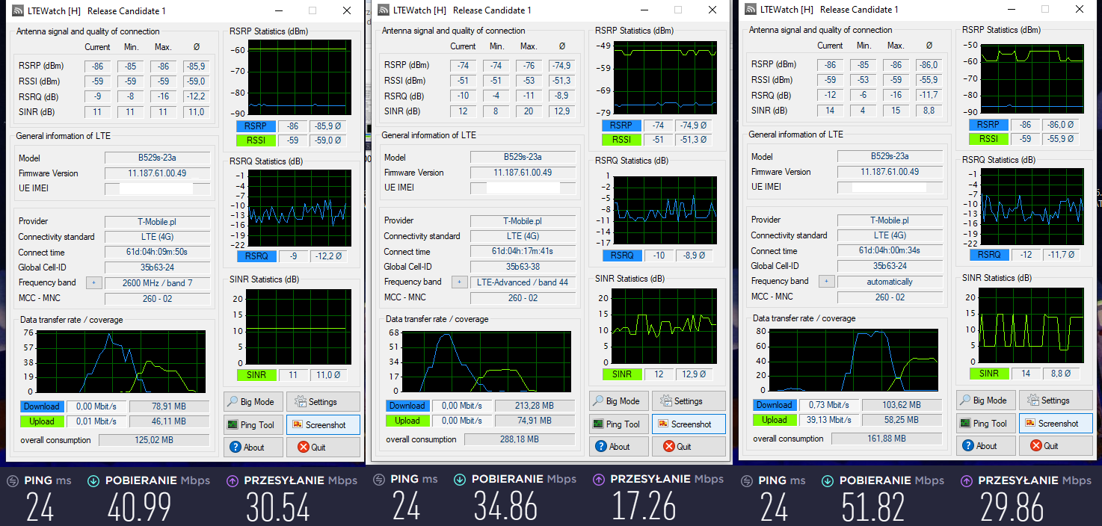Launch Ping Tool in the left LTEWatch window

point(253,425)
